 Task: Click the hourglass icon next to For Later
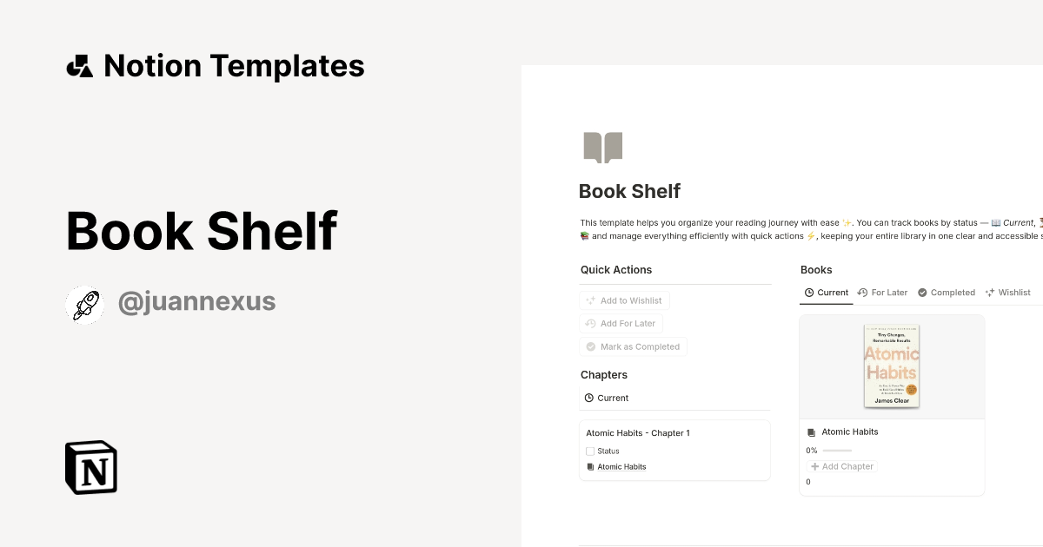[x=863, y=293]
